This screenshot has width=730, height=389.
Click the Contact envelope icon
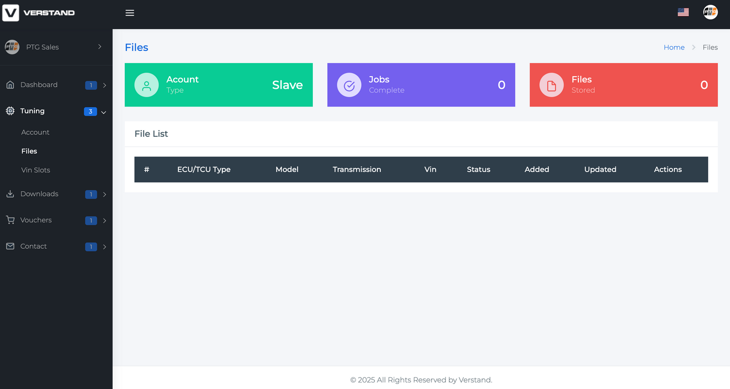click(x=10, y=246)
